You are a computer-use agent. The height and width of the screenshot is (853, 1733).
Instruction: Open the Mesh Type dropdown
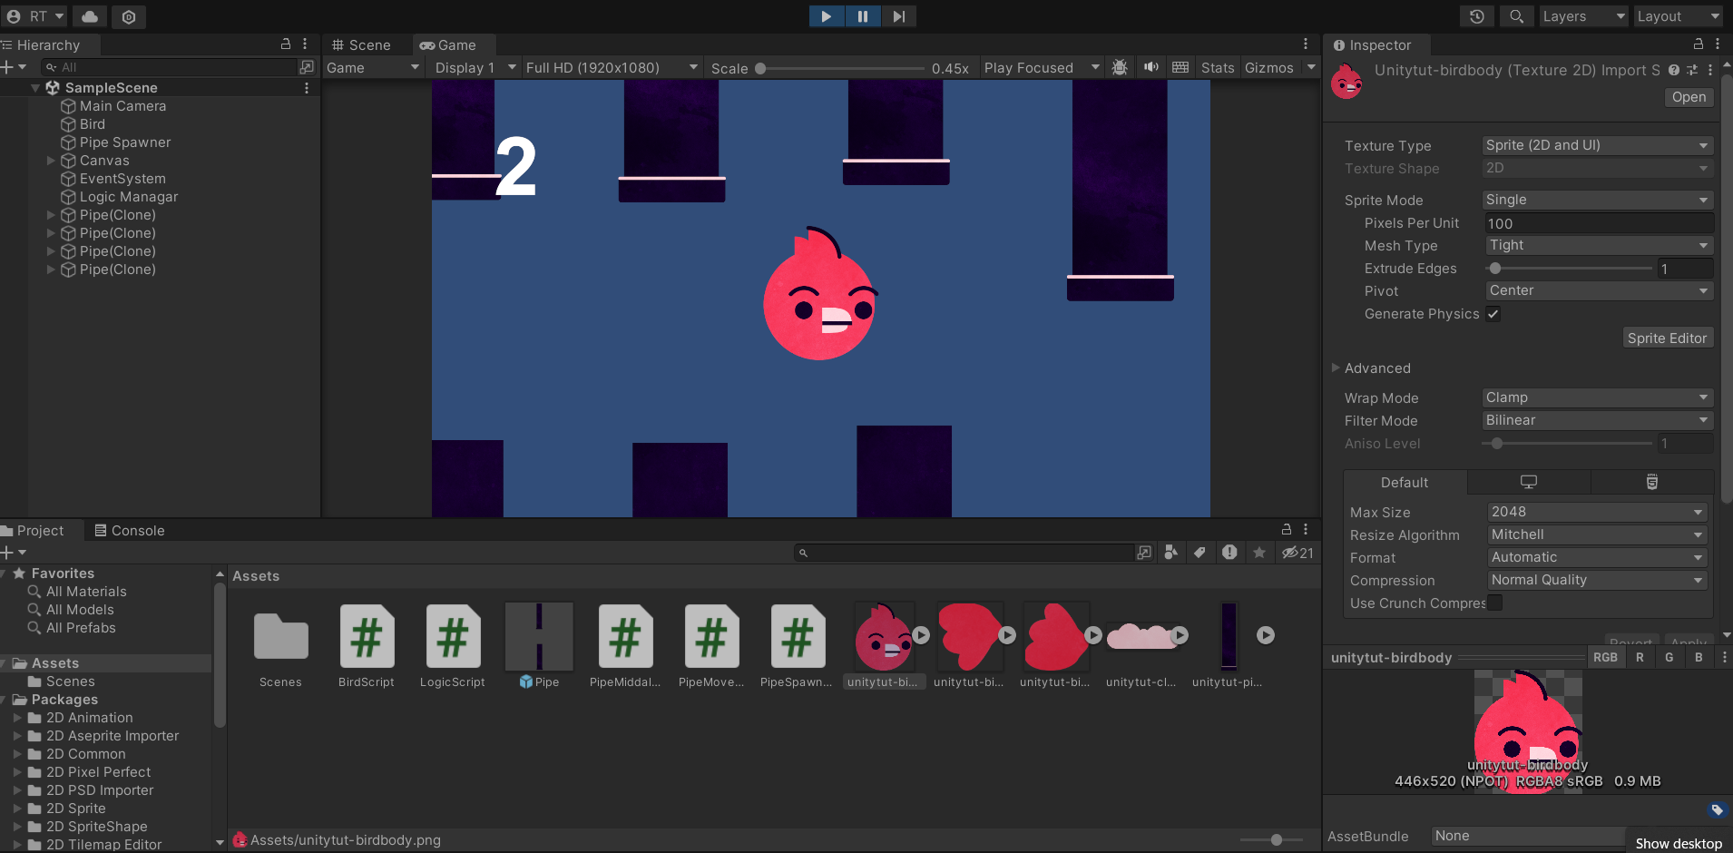pos(1598,245)
